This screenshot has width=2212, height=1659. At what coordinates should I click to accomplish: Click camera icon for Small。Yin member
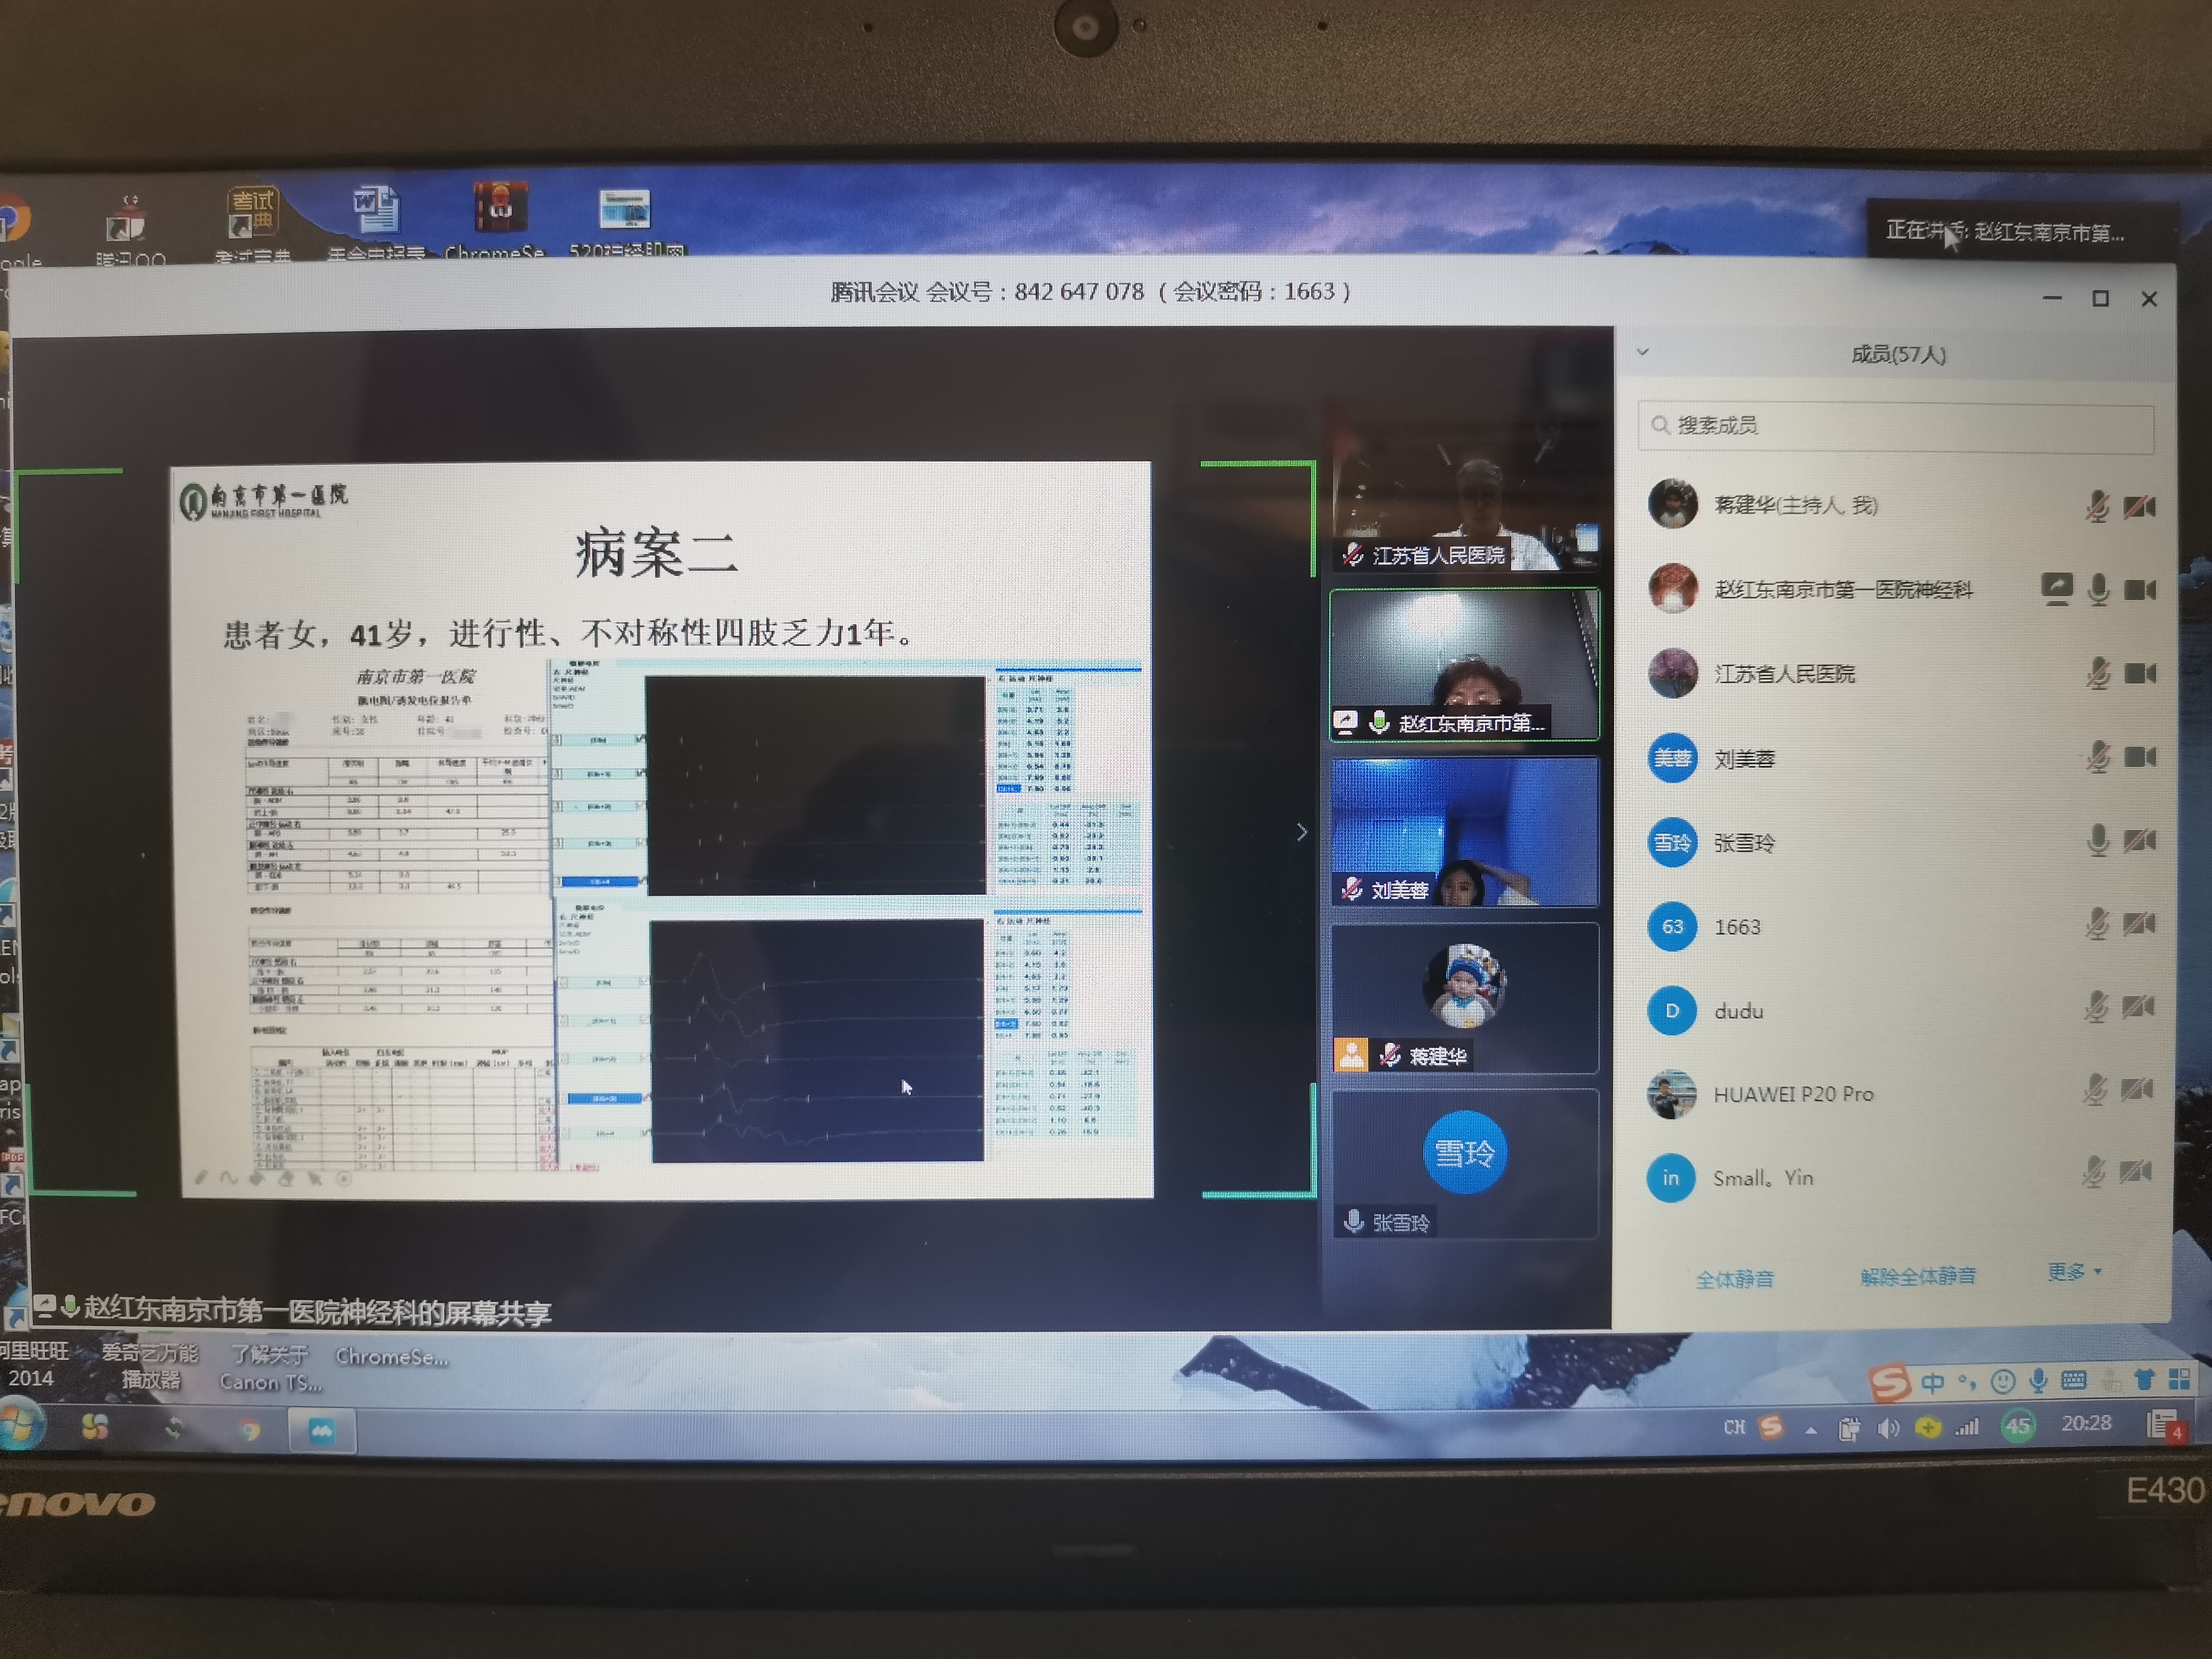(2136, 1172)
